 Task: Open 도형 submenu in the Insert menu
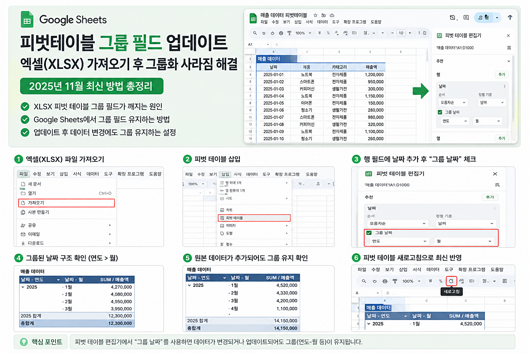point(254,233)
